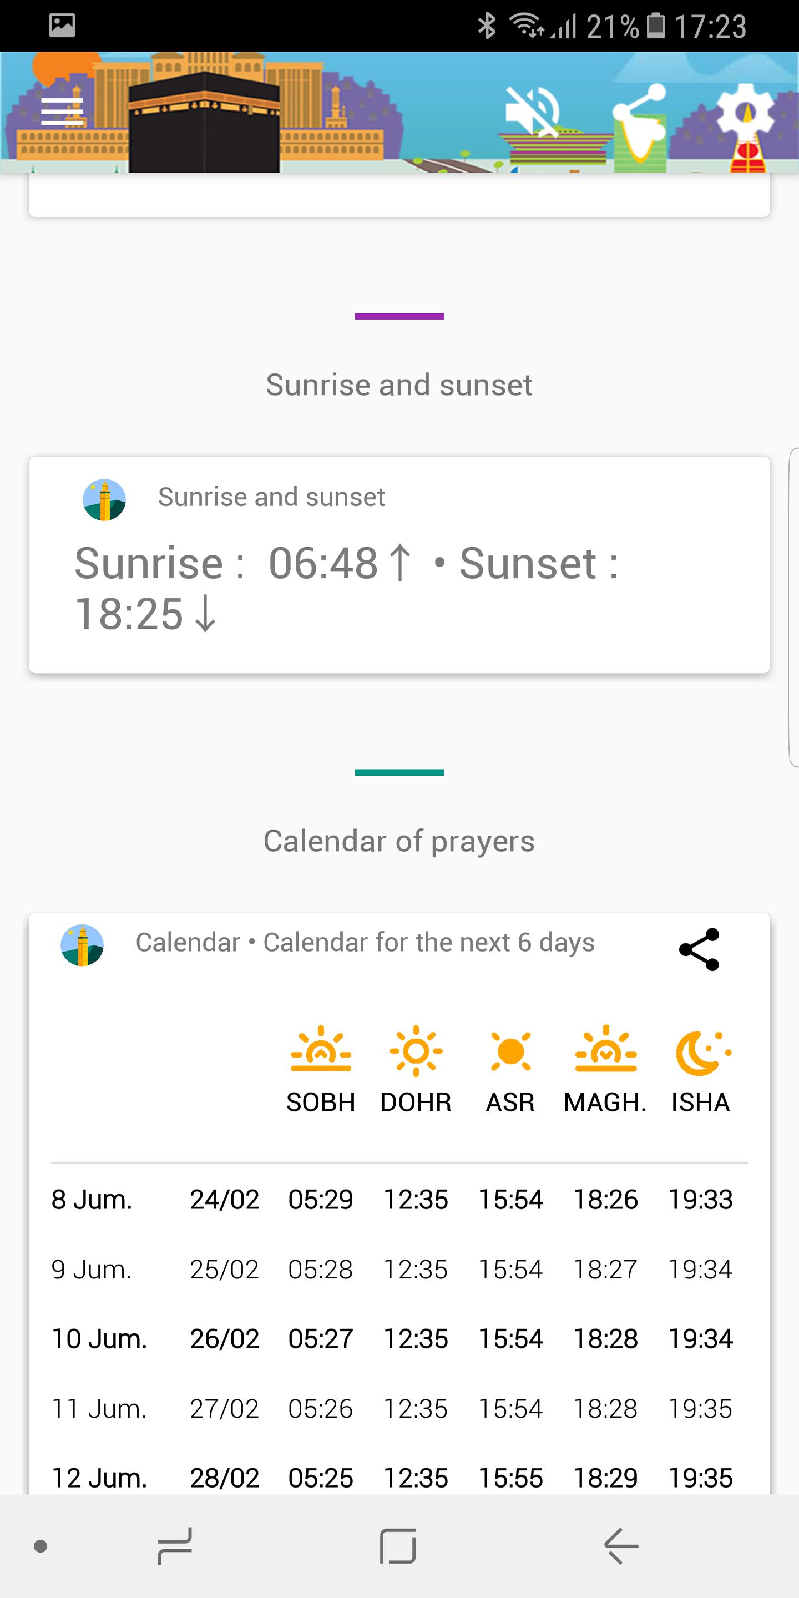This screenshot has height=1598, width=799.
Task: Open the hamburger navigation menu
Action: pyautogui.click(x=62, y=112)
